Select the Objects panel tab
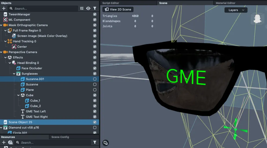267x148 pixels. [x=6, y=3]
